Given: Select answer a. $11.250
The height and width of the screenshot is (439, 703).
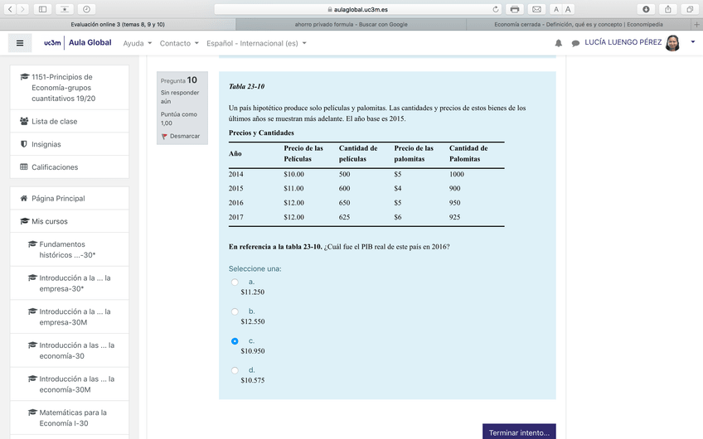Looking at the screenshot, I should click(x=235, y=282).
